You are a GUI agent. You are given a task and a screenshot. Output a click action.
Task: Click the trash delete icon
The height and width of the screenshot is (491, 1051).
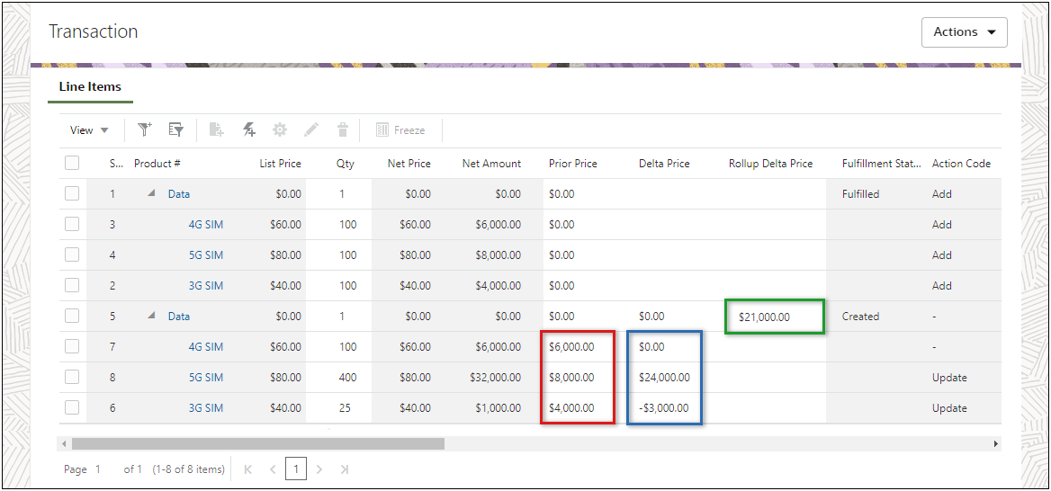[x=343, y=130]
